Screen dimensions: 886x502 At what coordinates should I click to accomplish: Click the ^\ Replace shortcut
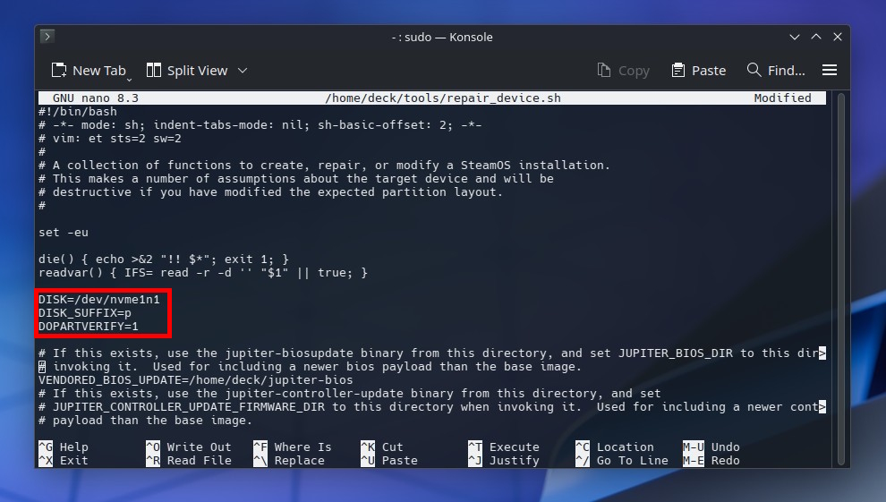pyautogui.click(x=289, y=460)
